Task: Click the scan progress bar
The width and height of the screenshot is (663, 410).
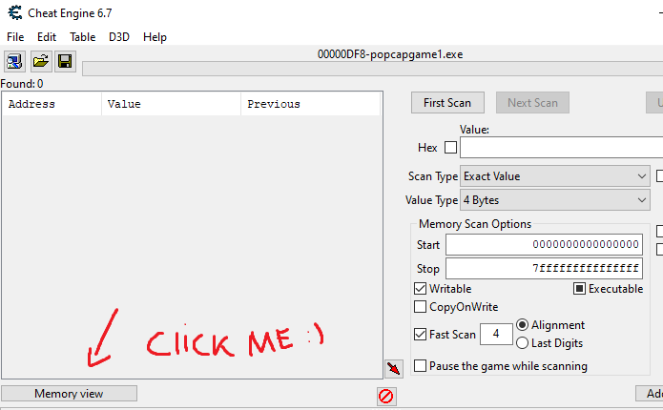Action: pos(372,69)
